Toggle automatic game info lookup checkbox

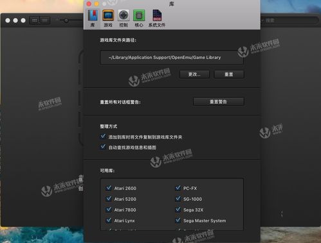point(103,147)
